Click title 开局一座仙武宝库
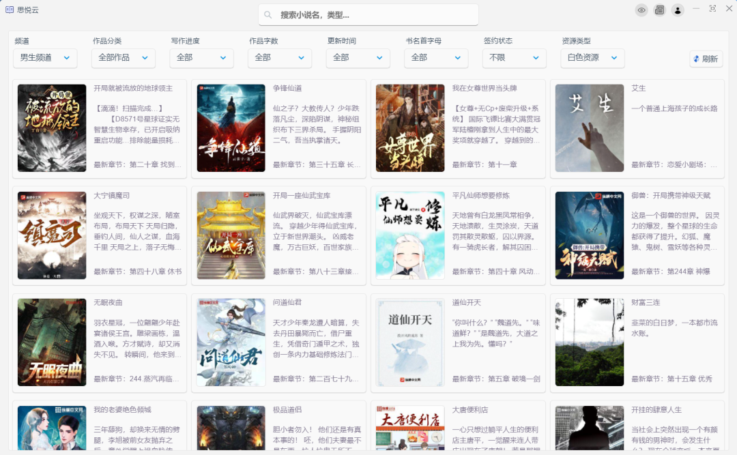737x455 pixels. pyautogui.click(x=302, y=196)
